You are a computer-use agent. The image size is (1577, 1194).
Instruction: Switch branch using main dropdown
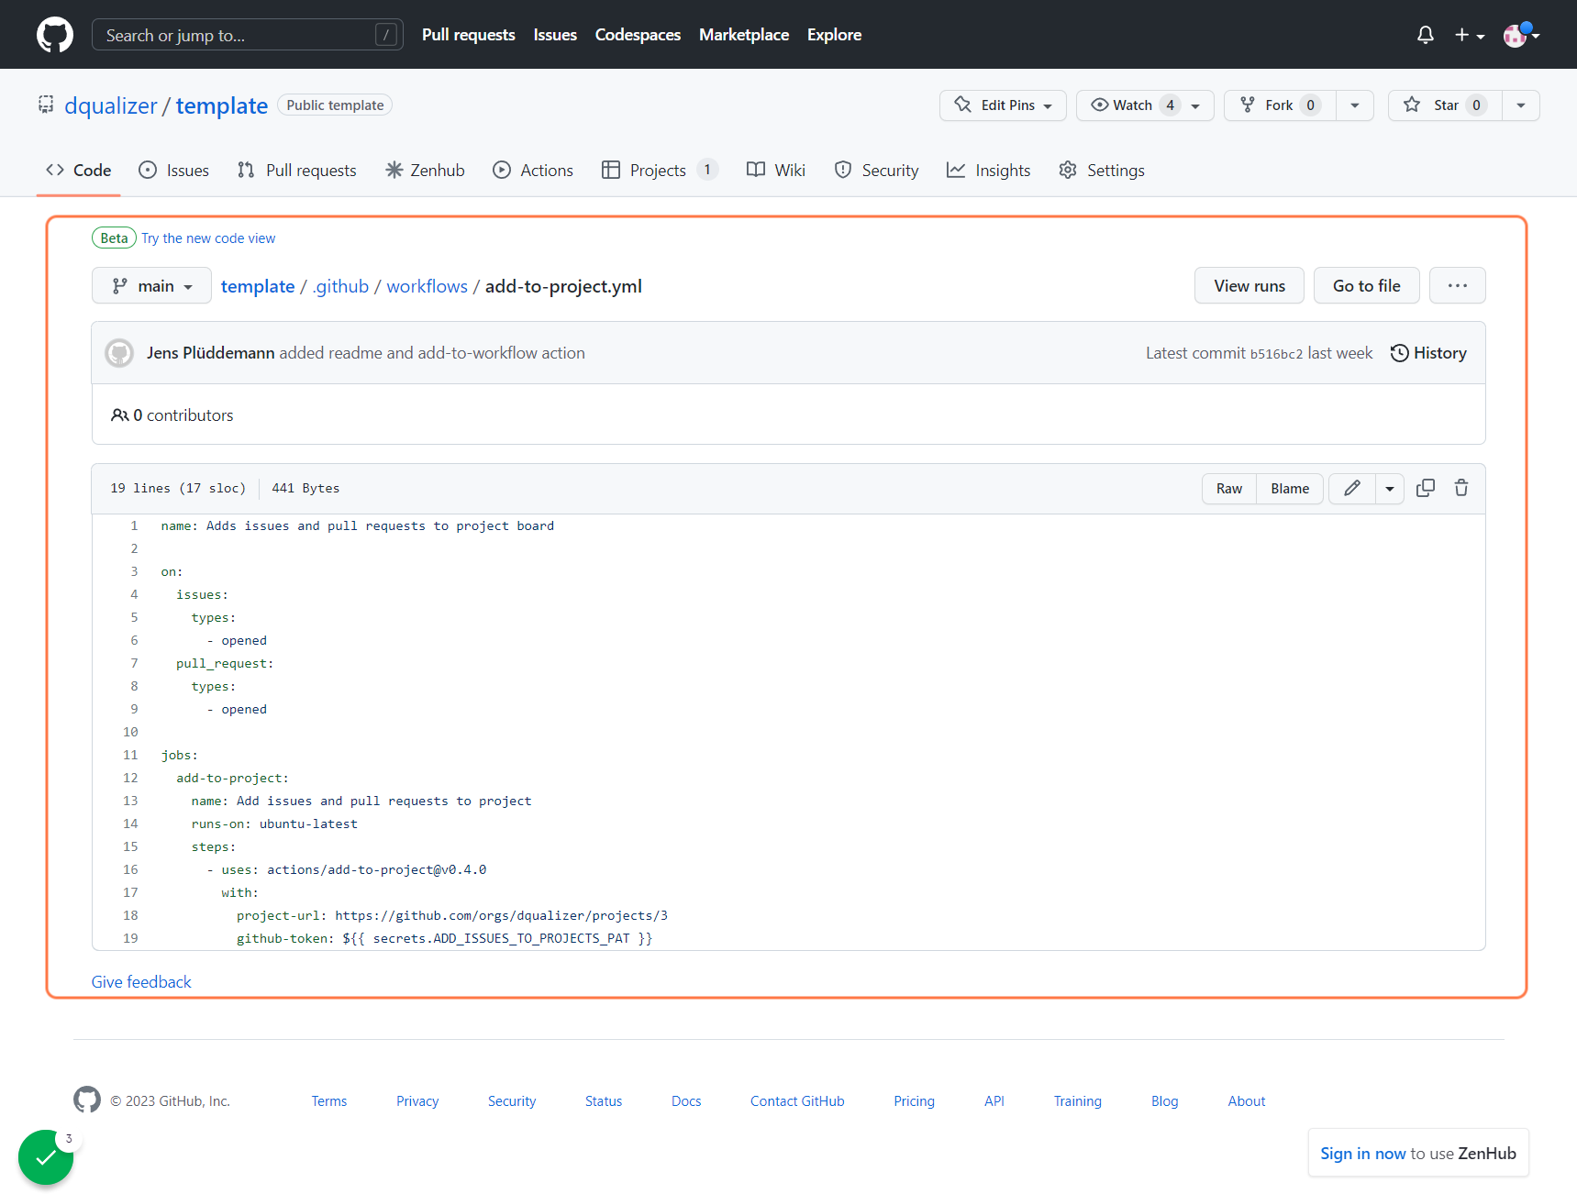pos(151,286)
